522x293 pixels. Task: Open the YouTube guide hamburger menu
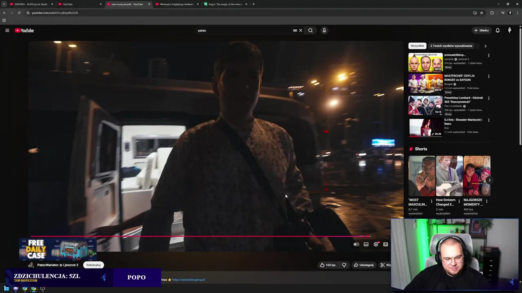(x=7, y=31)
